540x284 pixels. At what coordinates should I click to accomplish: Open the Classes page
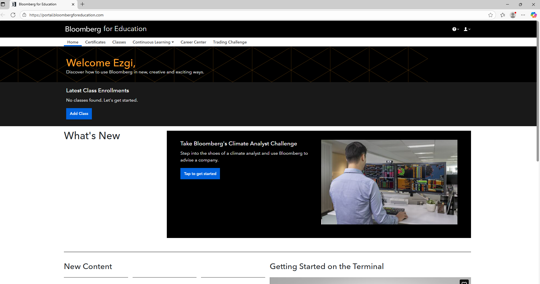[119, 42]
